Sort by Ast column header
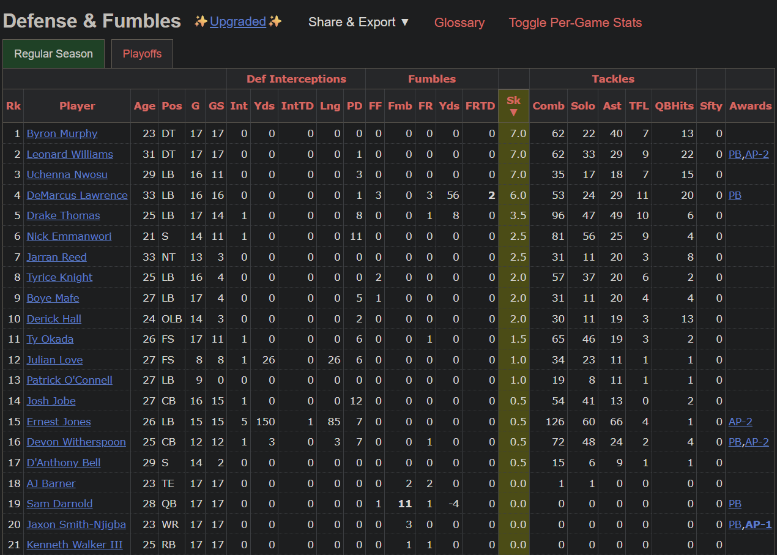Image resolution: width=777 pixels, height=555 pixels. pyautogui.click(x=612, y=106)
